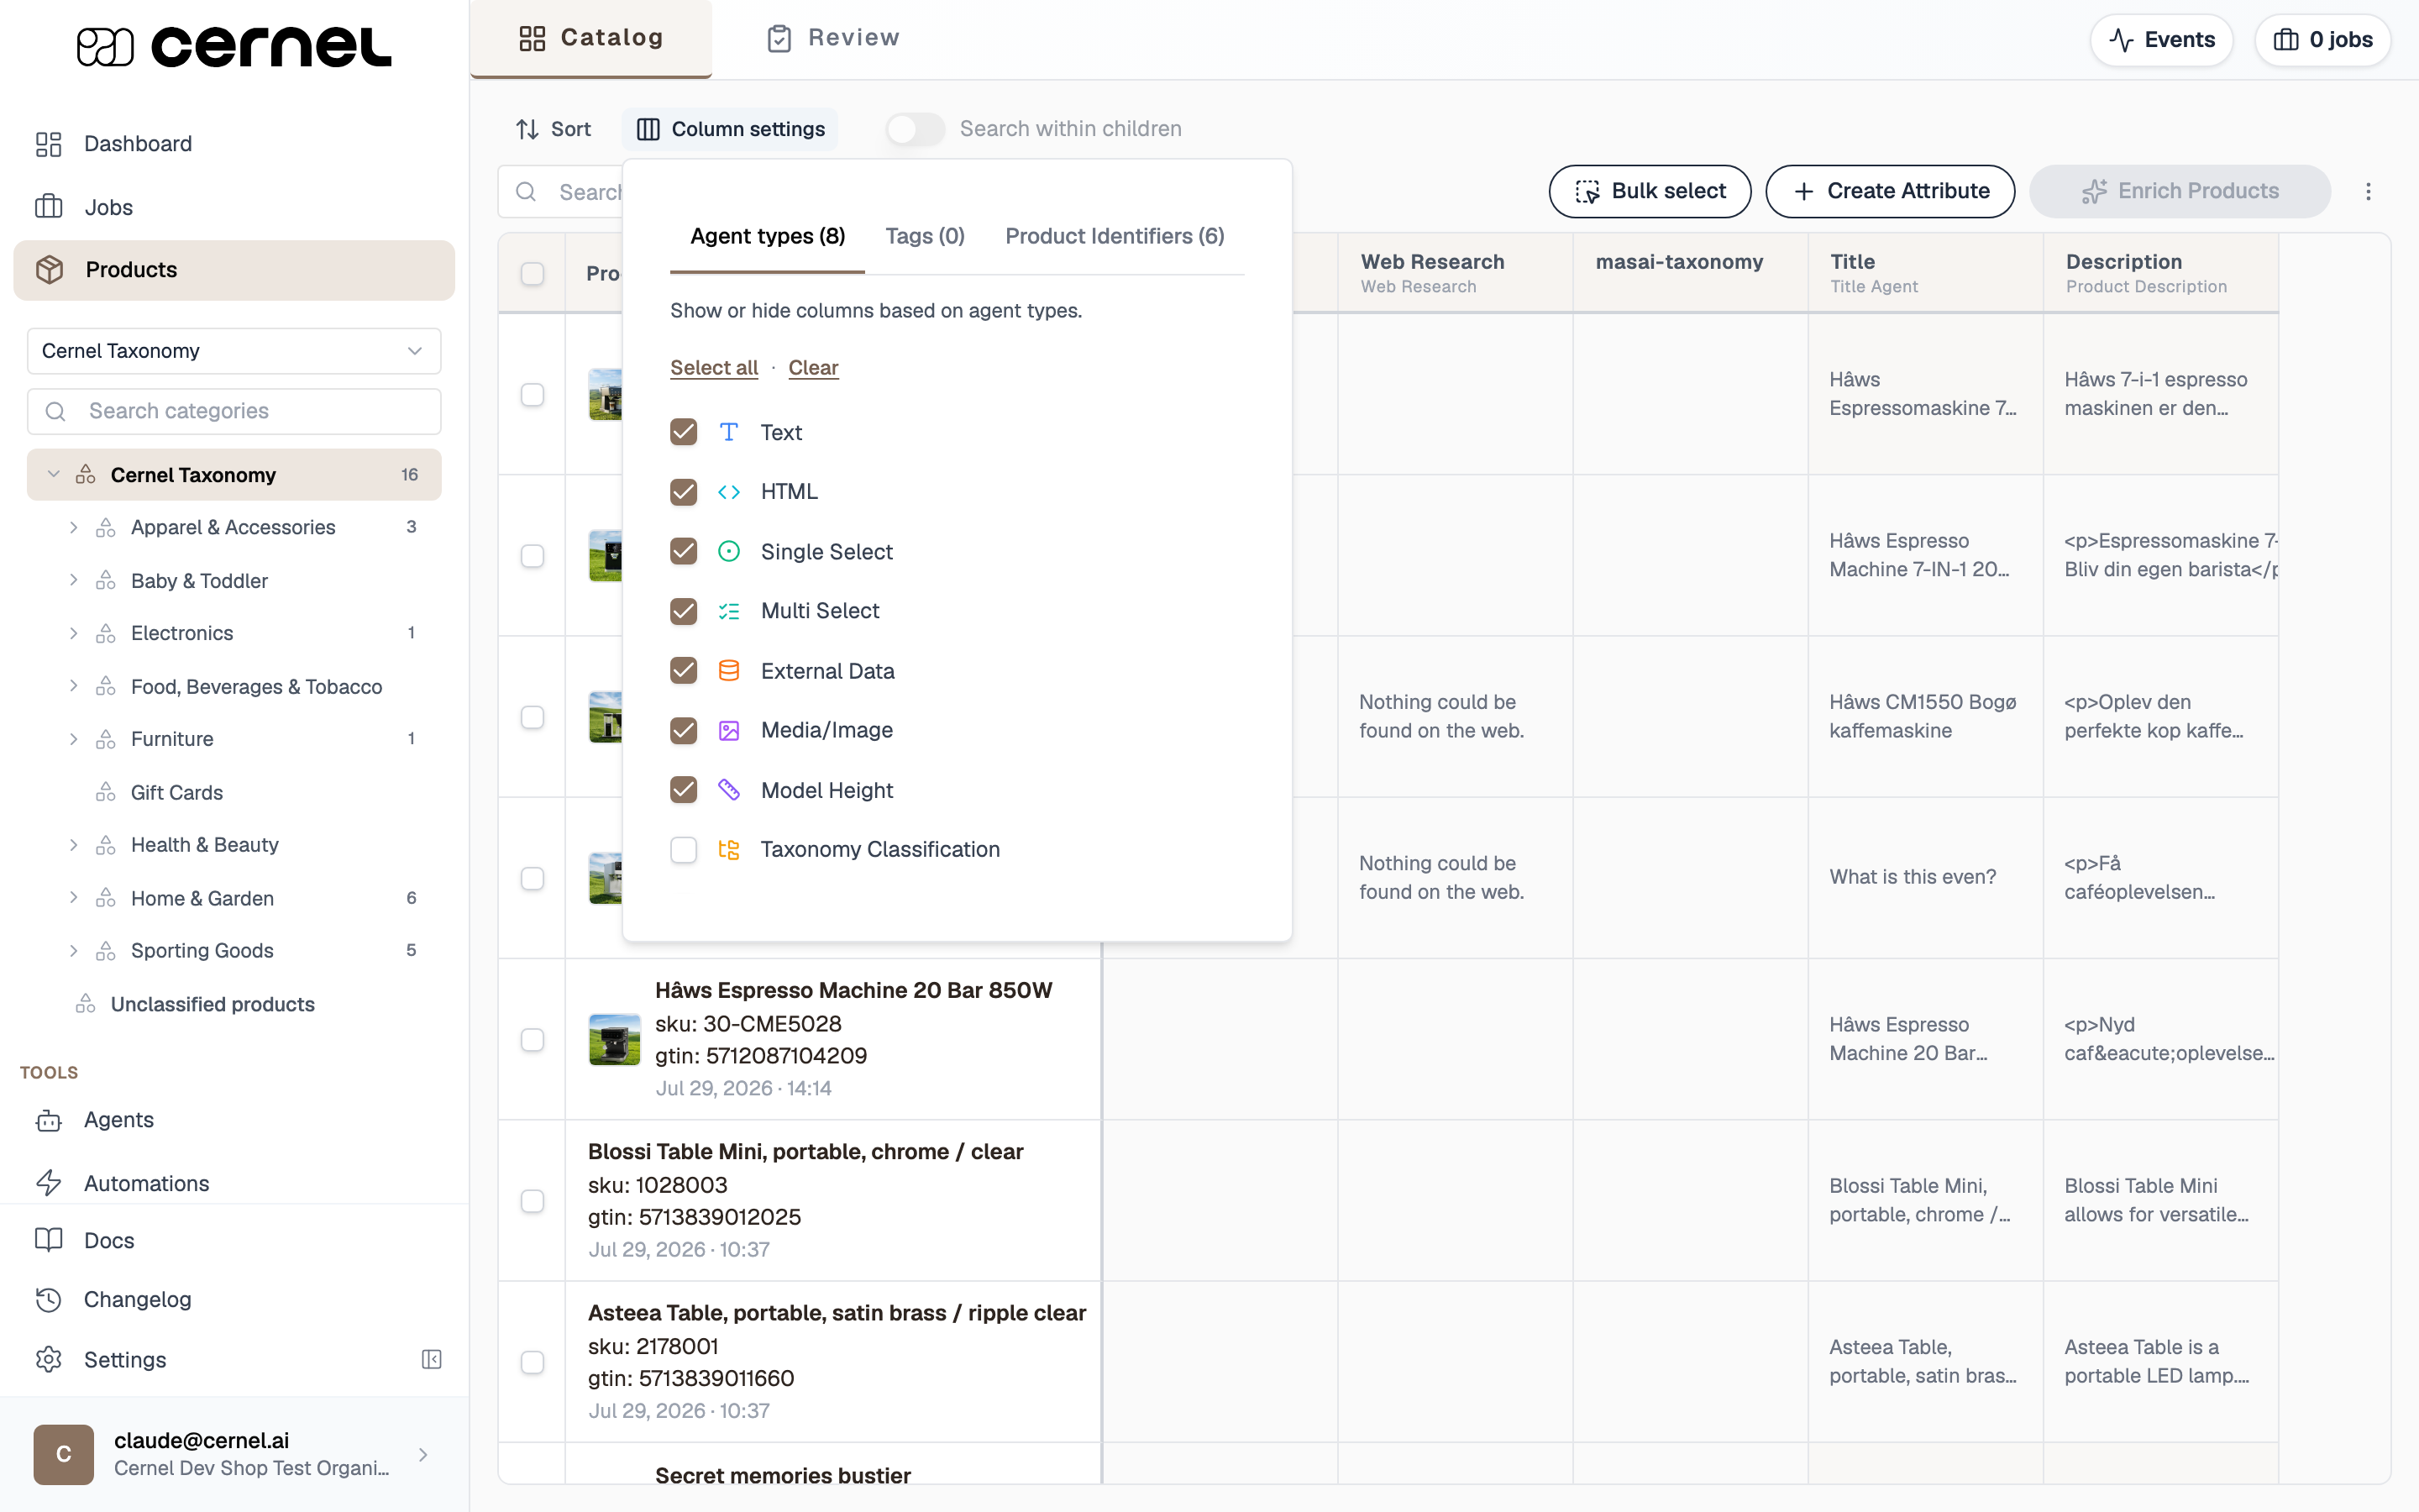Select all rows header checkbox

coord(533,273)
